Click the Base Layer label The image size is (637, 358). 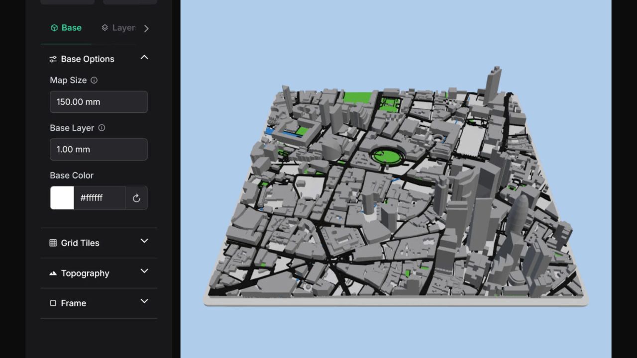click(x=72, y=128)
